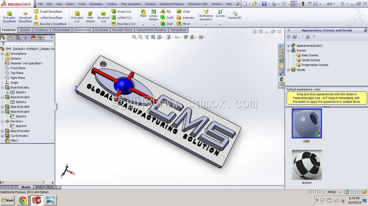Select the texture appearance thumbnail

click(x=307, y=165)
